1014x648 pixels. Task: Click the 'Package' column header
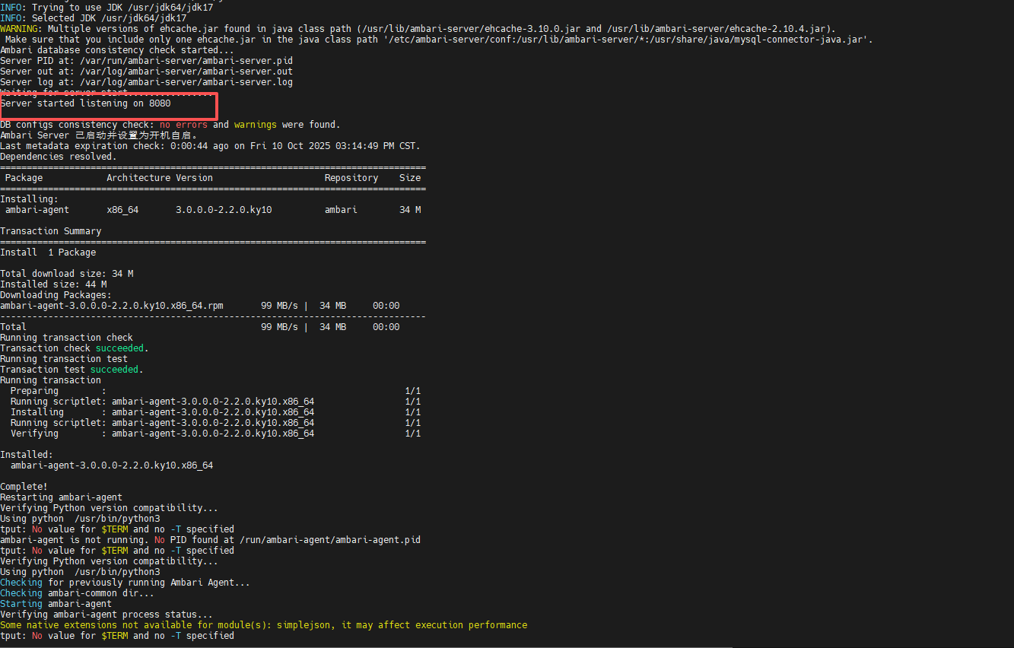pyautogui.click(x=24, y=178)
